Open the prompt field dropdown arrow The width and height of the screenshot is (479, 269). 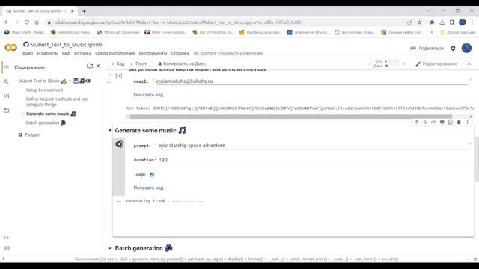(x=470, y=144)
